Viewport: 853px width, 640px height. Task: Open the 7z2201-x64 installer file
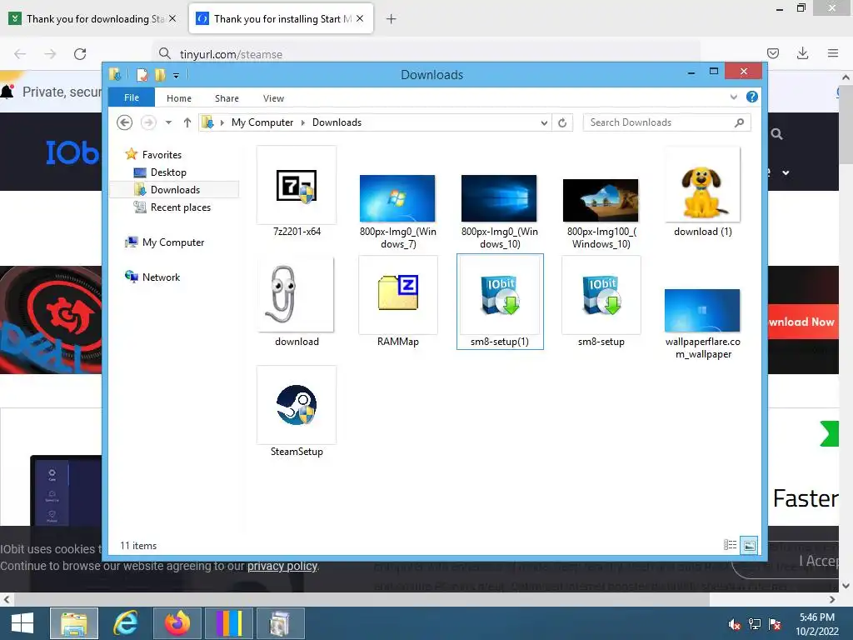(297, 191)
